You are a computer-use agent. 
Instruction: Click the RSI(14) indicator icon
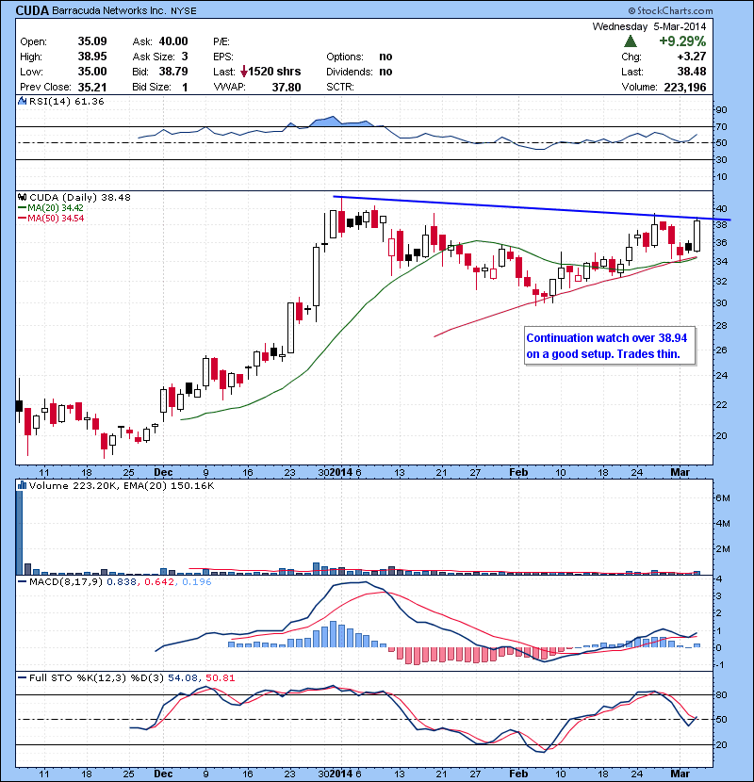[x=22, y=101]
